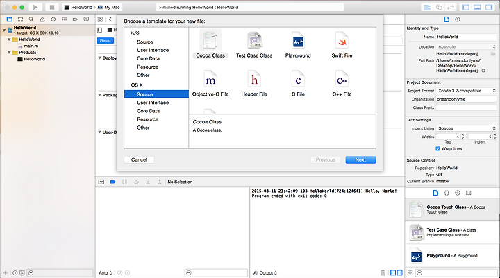Collapse the HelloWorld group folder
Image resolution: width=500 pixels, height=278 pixels.
[9, 40]
